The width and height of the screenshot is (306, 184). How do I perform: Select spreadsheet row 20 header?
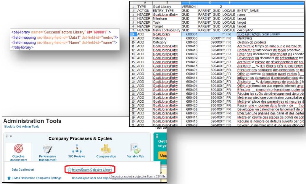click(x=133, y=82)
